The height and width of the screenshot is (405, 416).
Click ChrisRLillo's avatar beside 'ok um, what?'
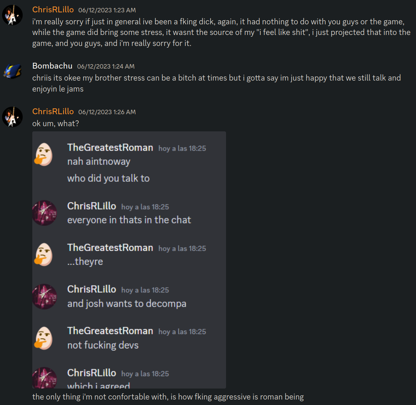click(12, 117)
